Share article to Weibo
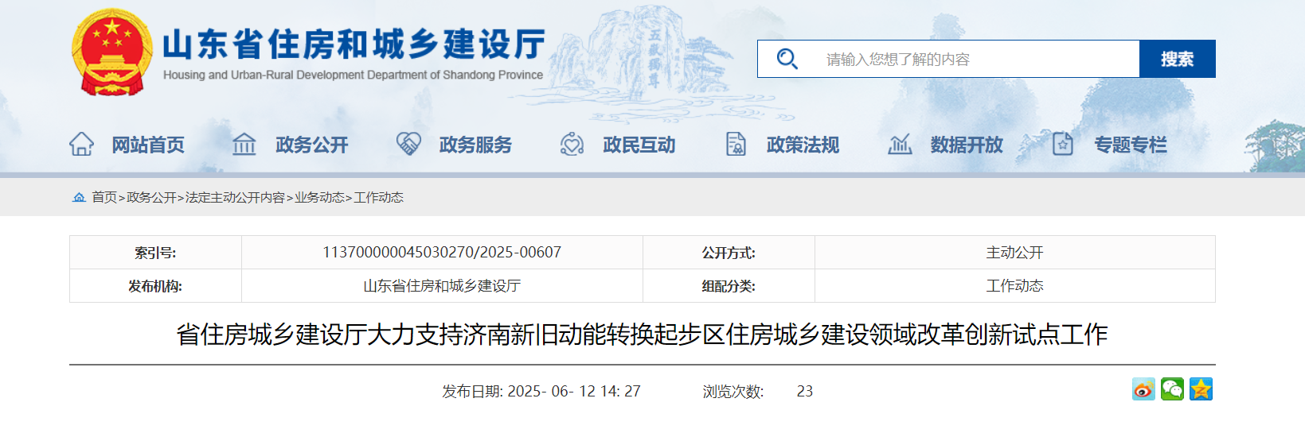Screen dimensions: 1305x437 click(x=1143, y=389)
